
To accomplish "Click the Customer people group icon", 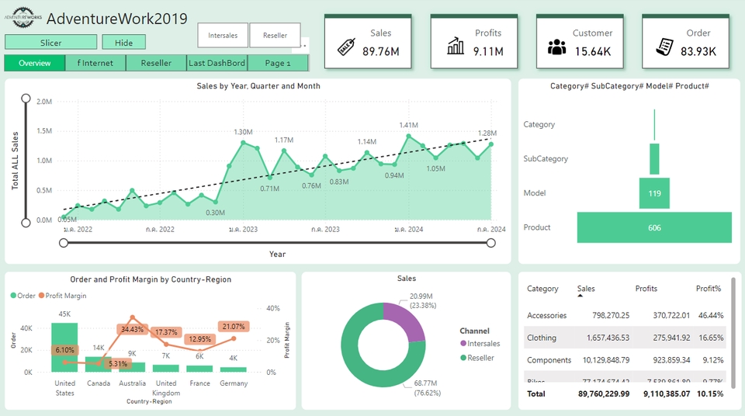I will point(556,47).
